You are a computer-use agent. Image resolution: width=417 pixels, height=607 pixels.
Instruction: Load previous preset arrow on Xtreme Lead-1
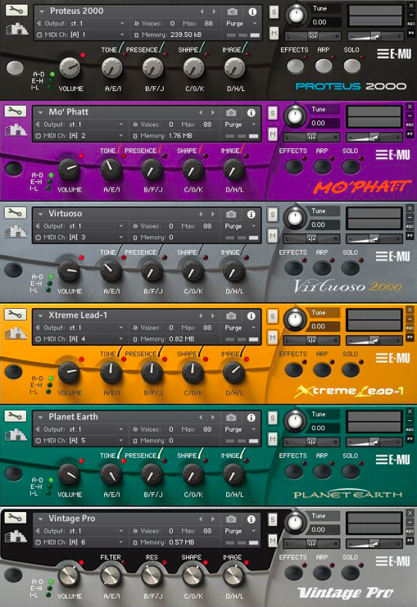[x=201, y=316]
